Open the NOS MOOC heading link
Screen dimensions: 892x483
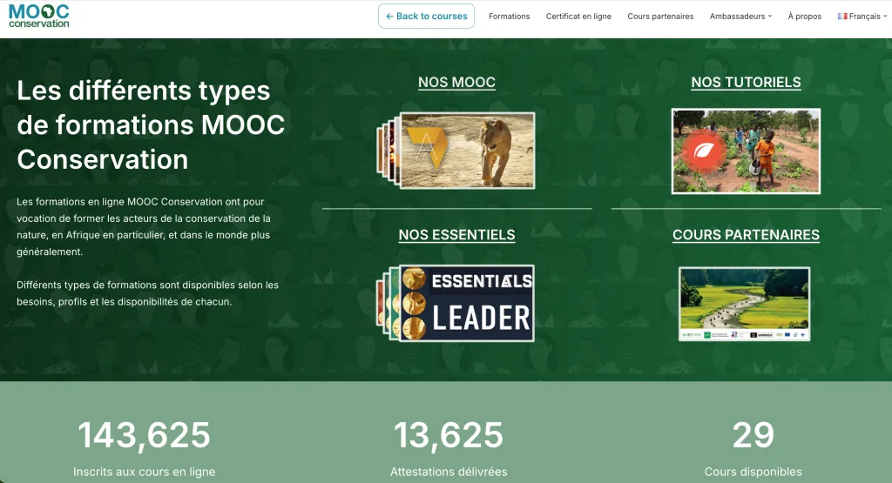(456, 83)
